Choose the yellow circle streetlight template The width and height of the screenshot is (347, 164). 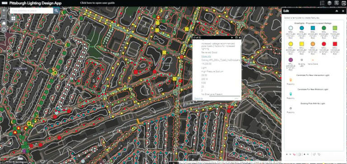291,44
